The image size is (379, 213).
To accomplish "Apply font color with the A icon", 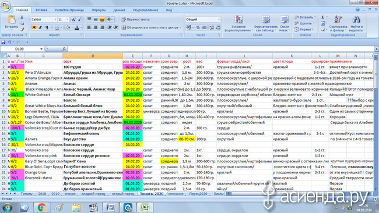I will [x=77, y=27].
